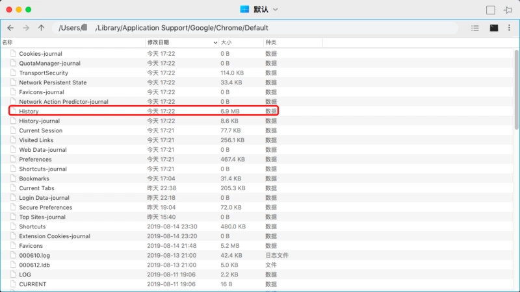
Task: Click the Current Tabs file icon
Action: point(13,188)
